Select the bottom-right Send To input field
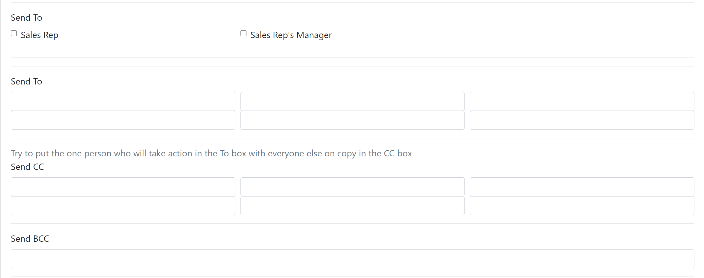This screenshot has width=704, height=278. [x=582, y=120]
